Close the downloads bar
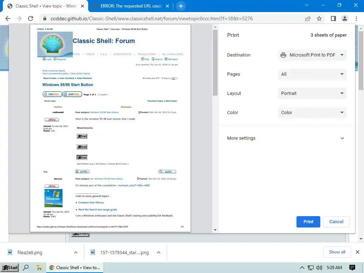This screenshot has height=273, width=364. [358, 252]
